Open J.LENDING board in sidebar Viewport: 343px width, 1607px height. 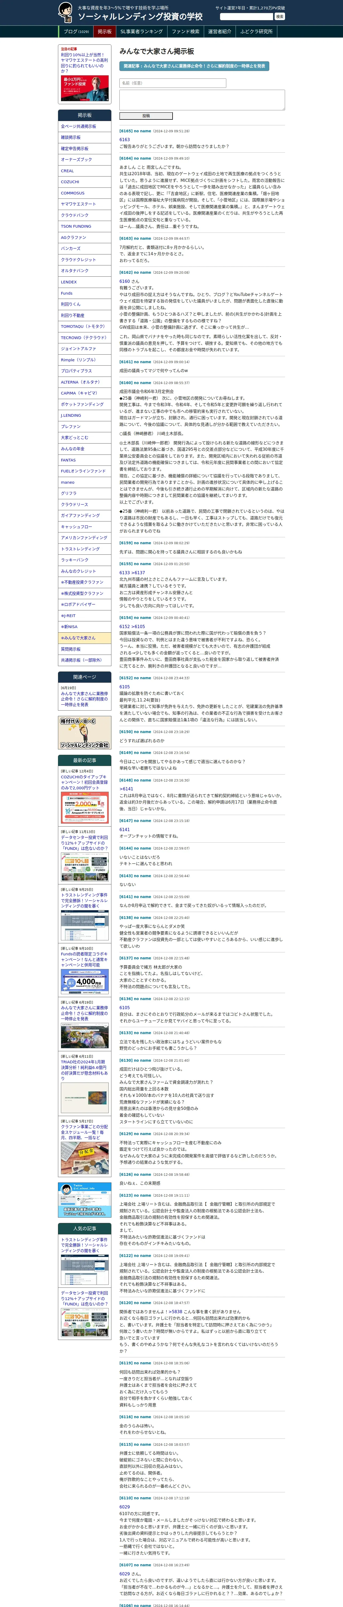click(85, 415)
